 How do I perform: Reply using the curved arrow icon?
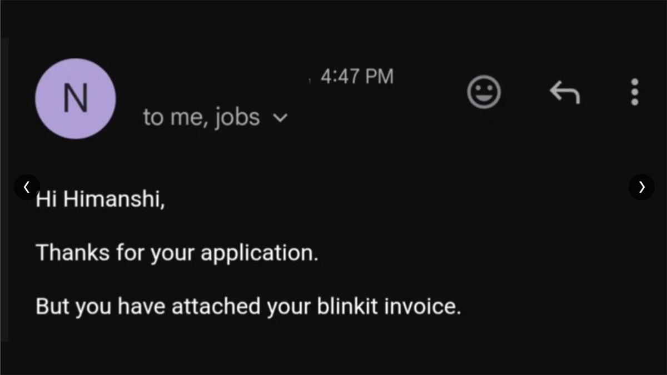(x=565, y=92)
